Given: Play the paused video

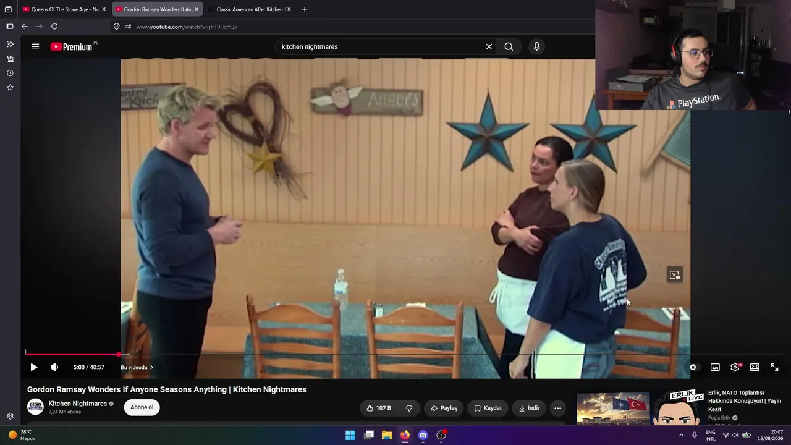Looking at the screenshot, I should coord(34,367).
